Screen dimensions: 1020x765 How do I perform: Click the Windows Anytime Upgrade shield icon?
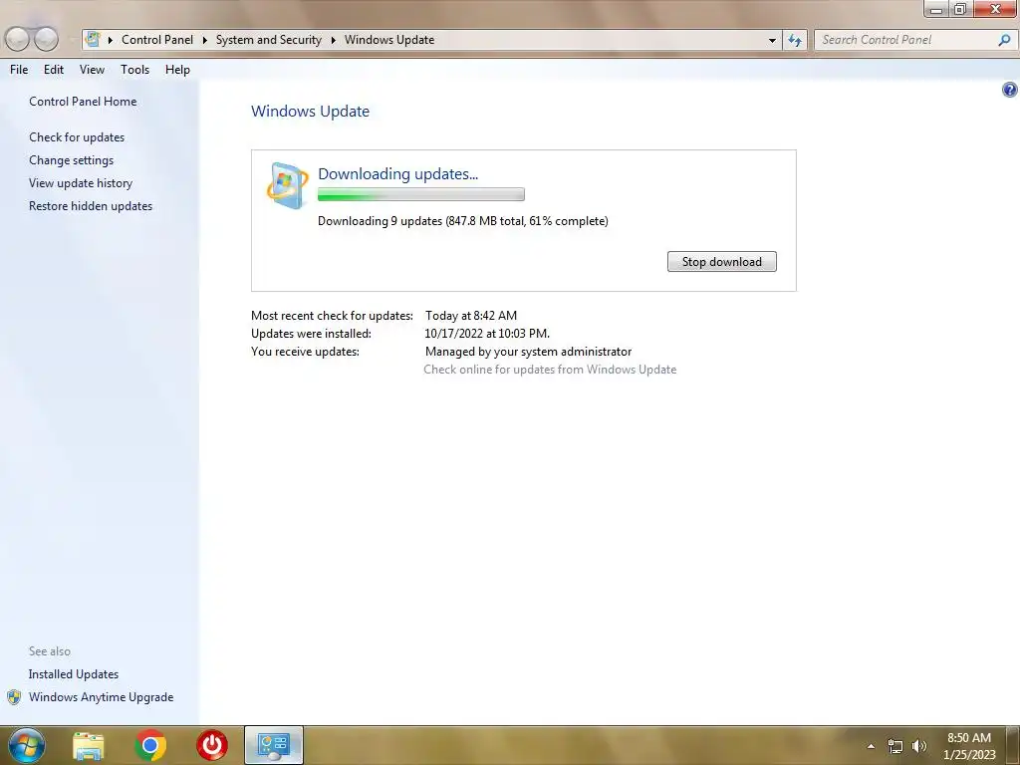(x=14, y=697)
